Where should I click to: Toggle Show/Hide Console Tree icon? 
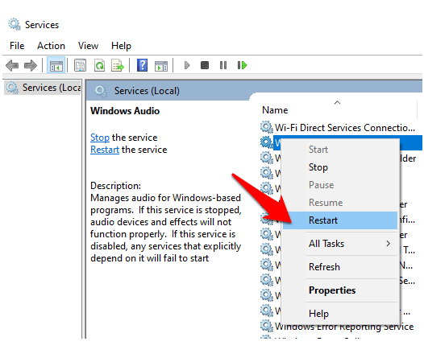point(56,65)
